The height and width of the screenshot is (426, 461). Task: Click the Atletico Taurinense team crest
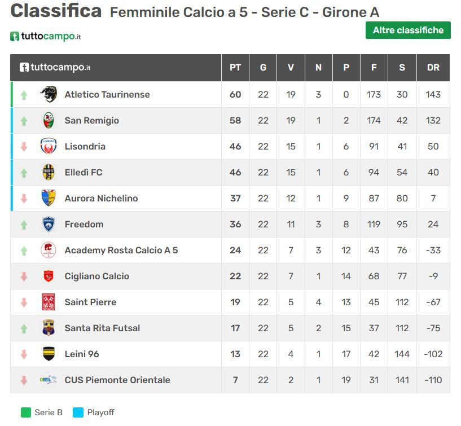pyautogui.click(x=49, y=95)
